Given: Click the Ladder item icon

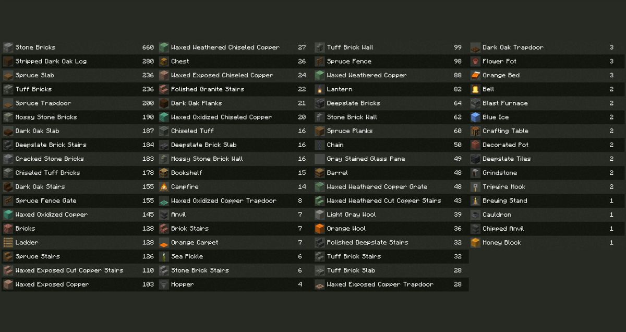Looking at the screenshot, I should [8, 243].
